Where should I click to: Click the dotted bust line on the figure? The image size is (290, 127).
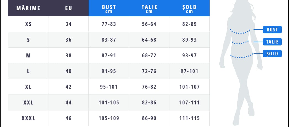pos(240,32)
